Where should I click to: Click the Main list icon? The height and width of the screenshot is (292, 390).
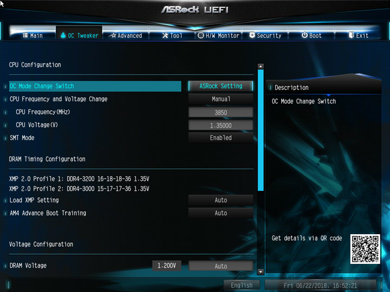(x=25, y=35)
